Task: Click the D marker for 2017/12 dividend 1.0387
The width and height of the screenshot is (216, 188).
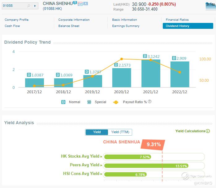Action: [x=29, y=75]
